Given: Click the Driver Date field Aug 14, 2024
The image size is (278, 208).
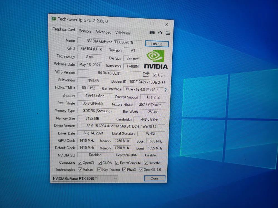Looking at the screenshot, I should coord(93,133).
